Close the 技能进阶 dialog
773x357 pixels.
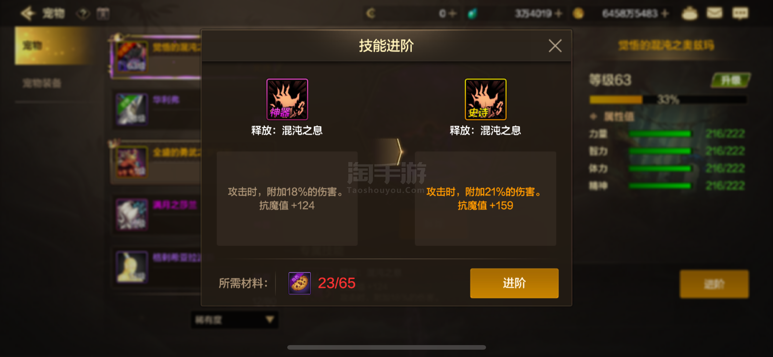click(555, 46)
